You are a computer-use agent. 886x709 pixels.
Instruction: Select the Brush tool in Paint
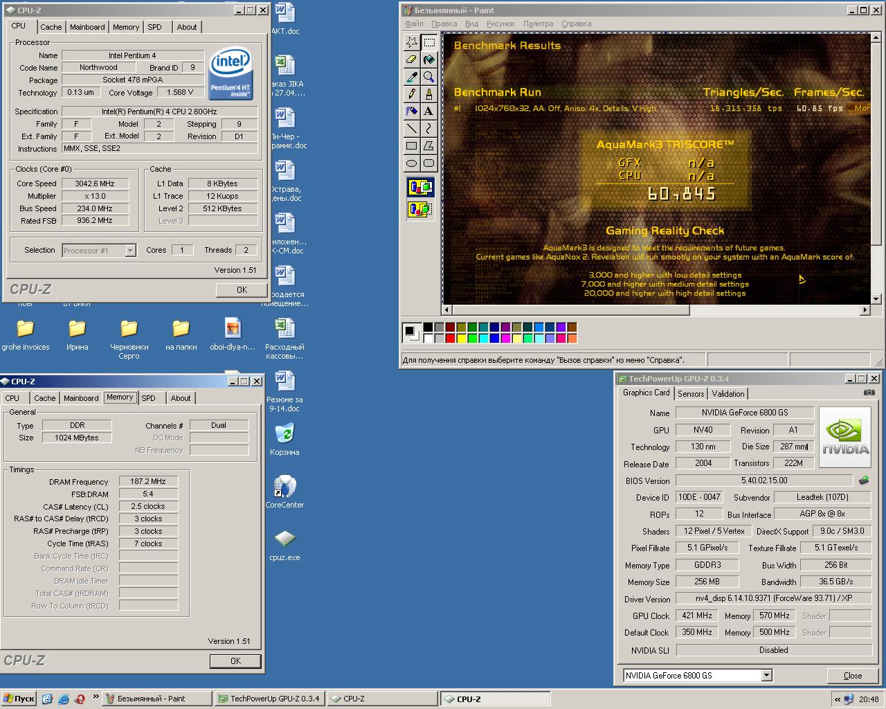click(429, 94)
